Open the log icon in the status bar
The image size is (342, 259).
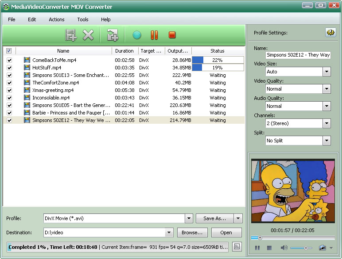(237, 247)
